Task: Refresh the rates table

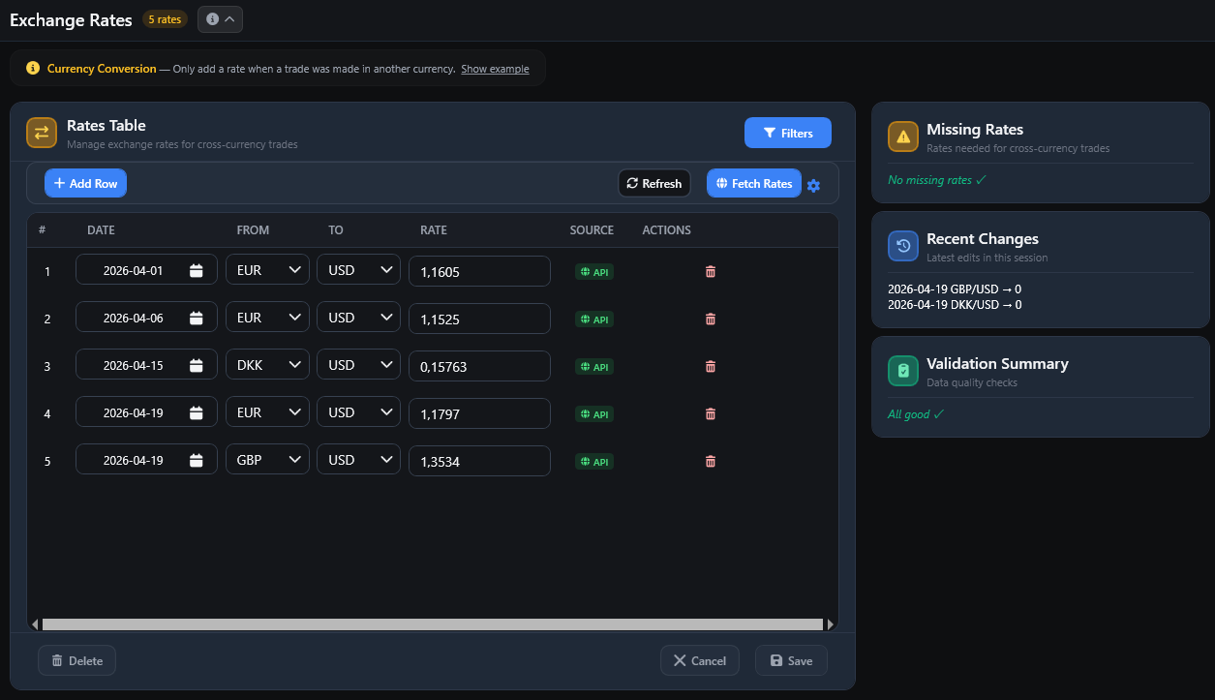Action: coord(654,183)
